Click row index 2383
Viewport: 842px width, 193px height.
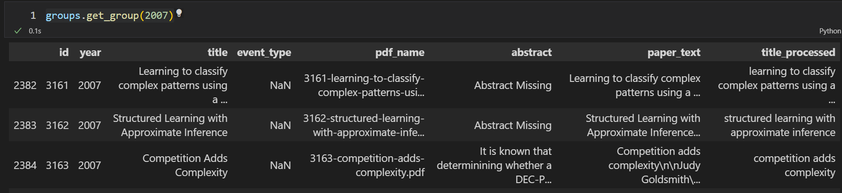(25, 125)
